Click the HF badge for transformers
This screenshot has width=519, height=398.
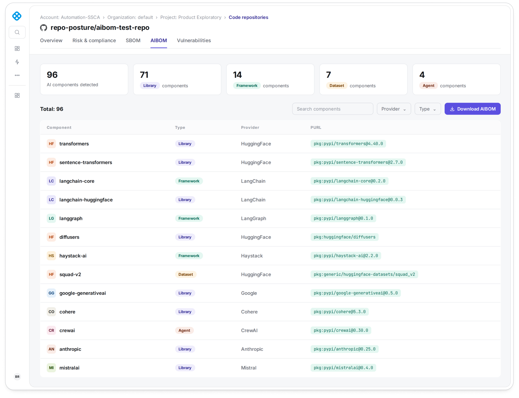(51, 144)
